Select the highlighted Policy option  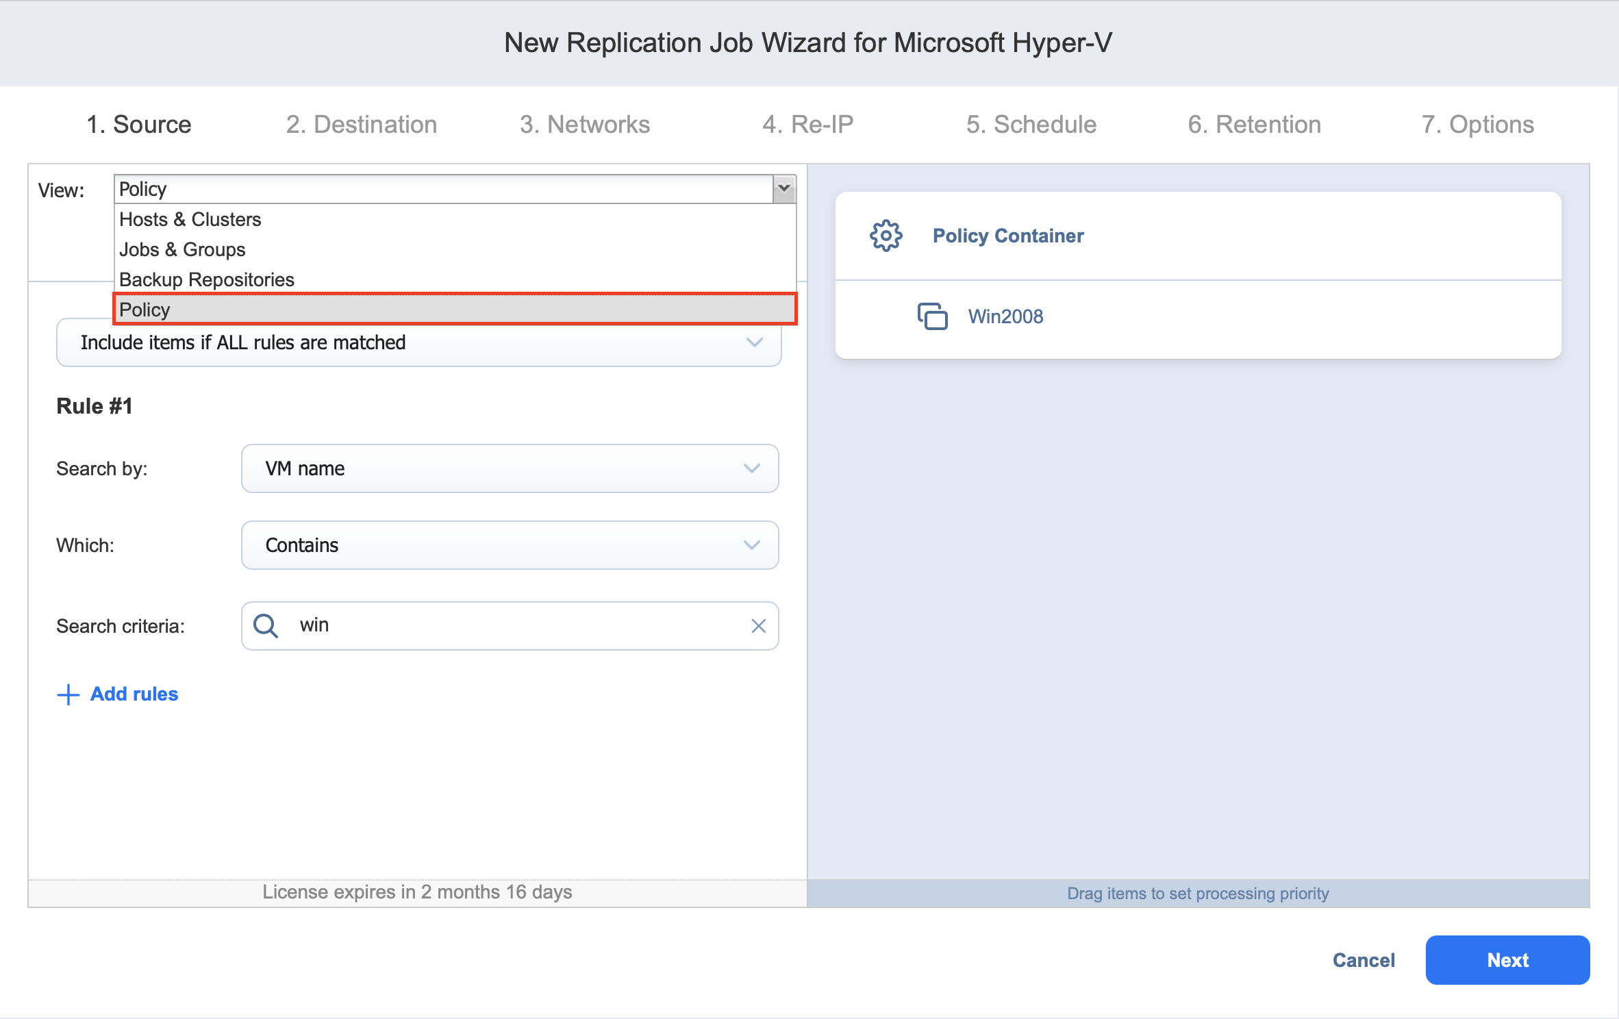tap(145, 310)
